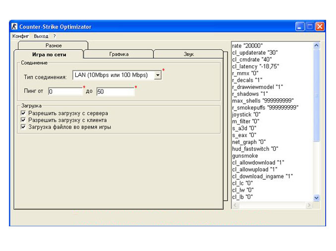
Task: Select the joystick "0" line
Action: pyautogui.click(x=246, y=115)
